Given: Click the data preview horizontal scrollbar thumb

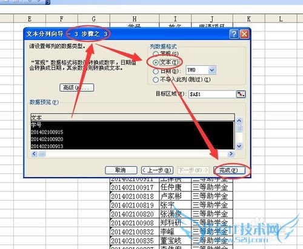Looking at the screenshot, I should tap(42, 154).
